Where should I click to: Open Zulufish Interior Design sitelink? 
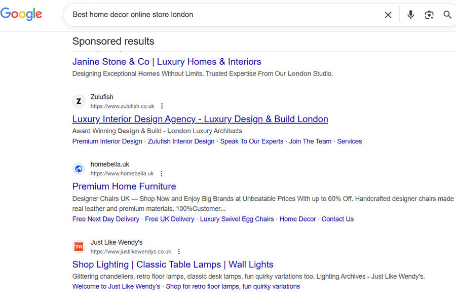(x=181, y=141)
